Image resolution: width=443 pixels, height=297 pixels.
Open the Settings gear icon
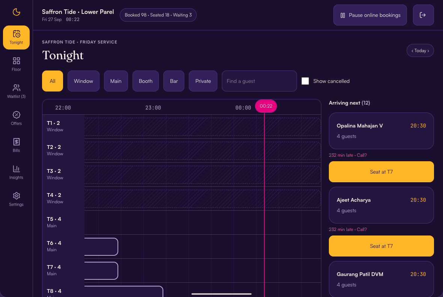17,196
